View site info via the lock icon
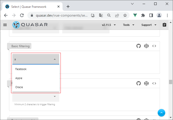This screenshot has width=173, height=120. click(32, 15)
